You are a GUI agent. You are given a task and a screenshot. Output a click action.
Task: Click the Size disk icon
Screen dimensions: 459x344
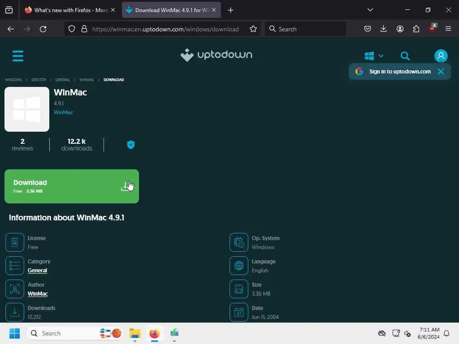(239, 289)
